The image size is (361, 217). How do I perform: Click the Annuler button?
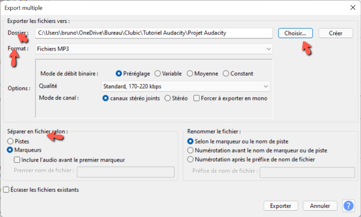coord(320,206)
